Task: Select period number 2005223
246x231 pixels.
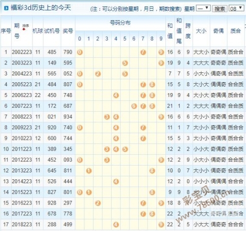Action: tap(22, 84)
